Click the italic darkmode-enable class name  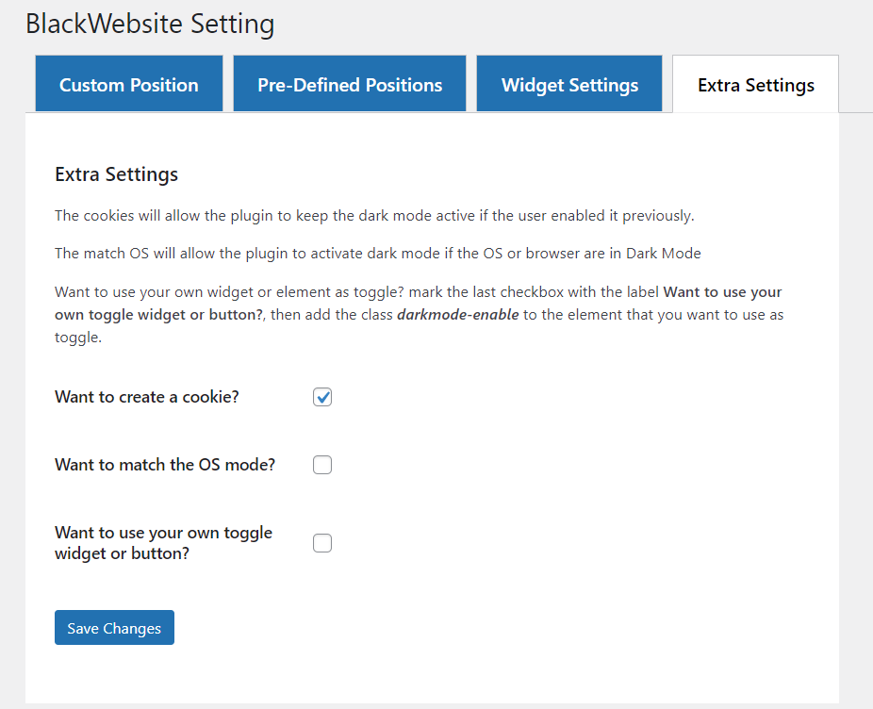coord(457,315)
